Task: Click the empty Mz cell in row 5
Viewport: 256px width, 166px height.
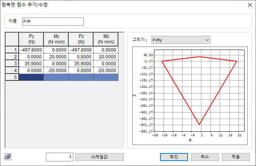Action: coord(106,77)
